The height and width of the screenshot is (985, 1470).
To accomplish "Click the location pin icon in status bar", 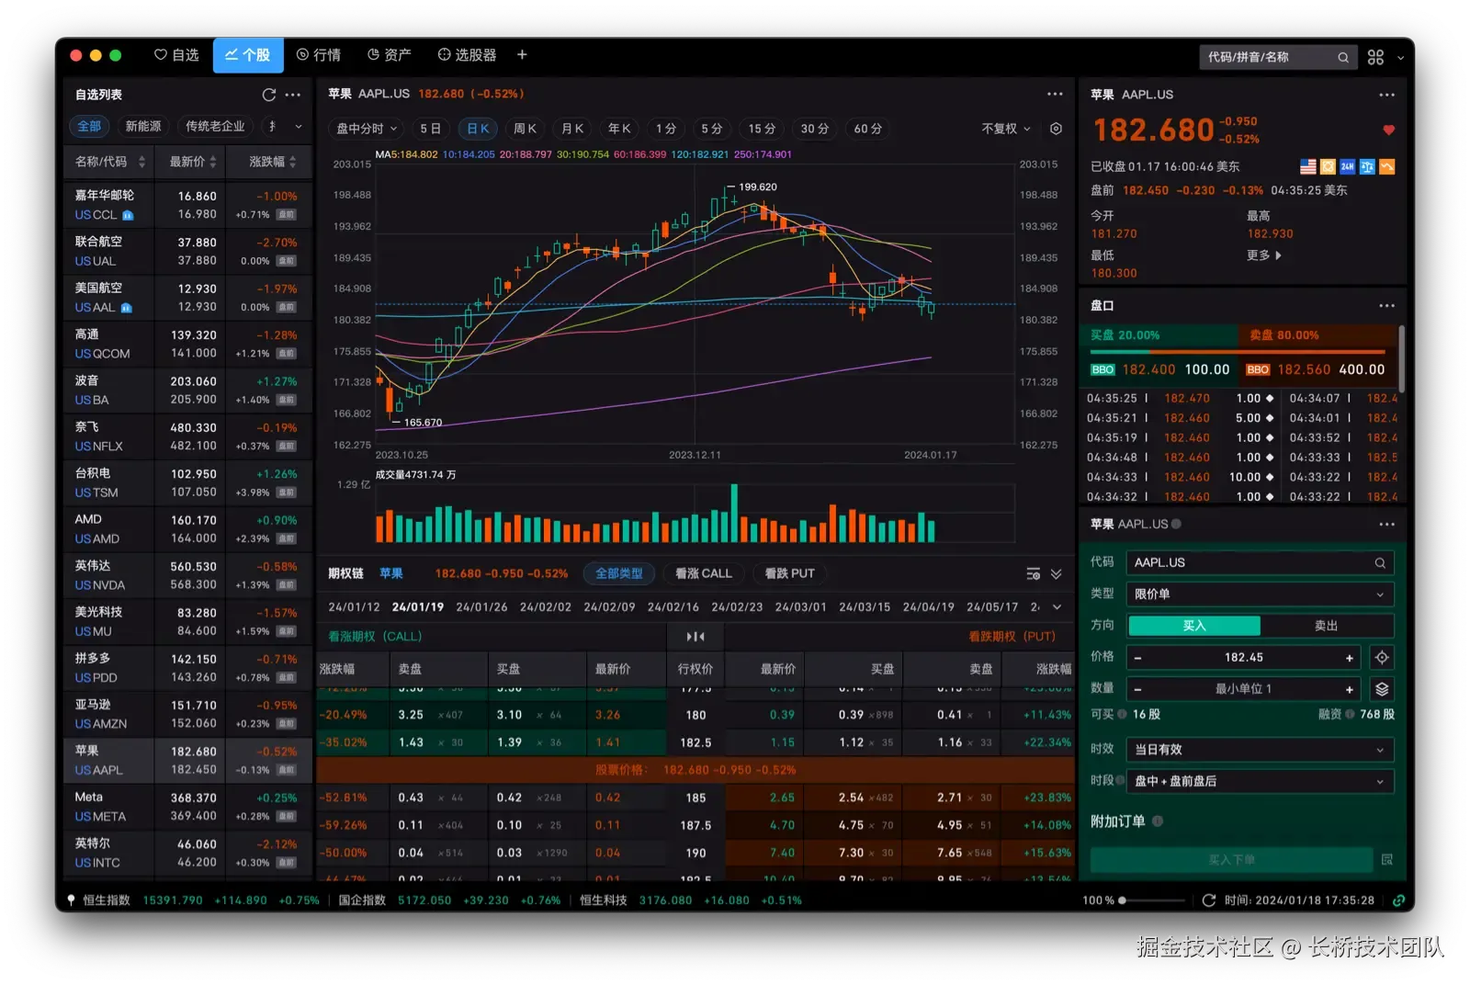I will (72, 900).
